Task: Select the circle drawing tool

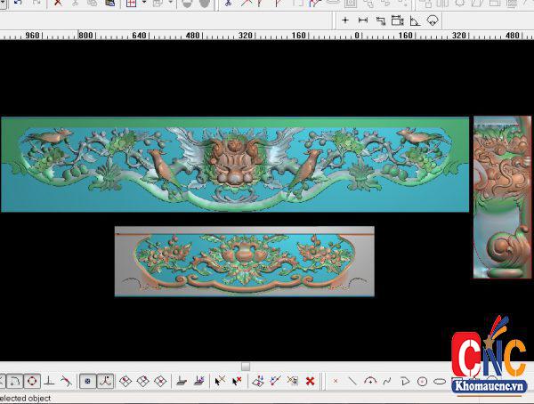Action: (x=422, y=381)
